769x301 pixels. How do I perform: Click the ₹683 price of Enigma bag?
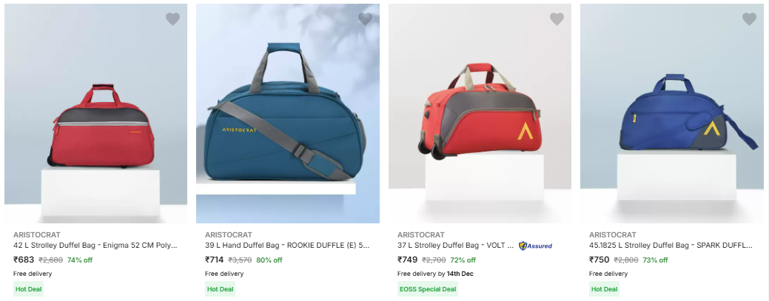(24, 260)
